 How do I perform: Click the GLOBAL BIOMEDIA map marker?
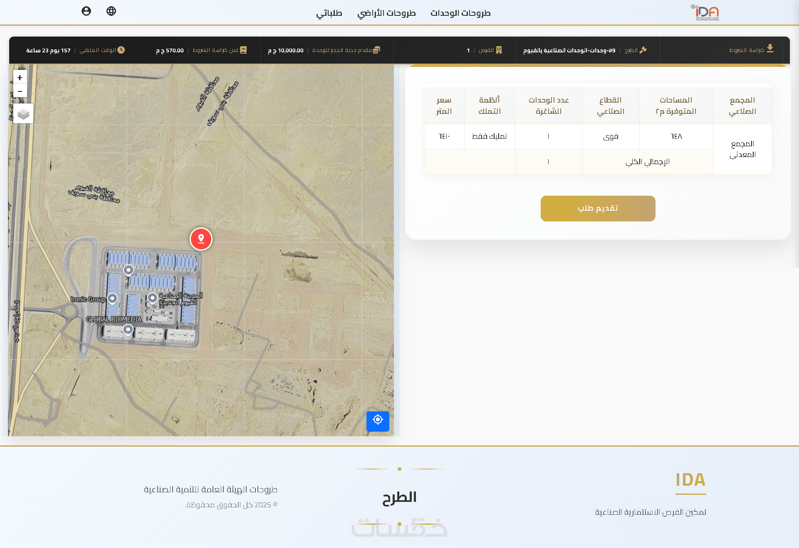pos(128,329)
